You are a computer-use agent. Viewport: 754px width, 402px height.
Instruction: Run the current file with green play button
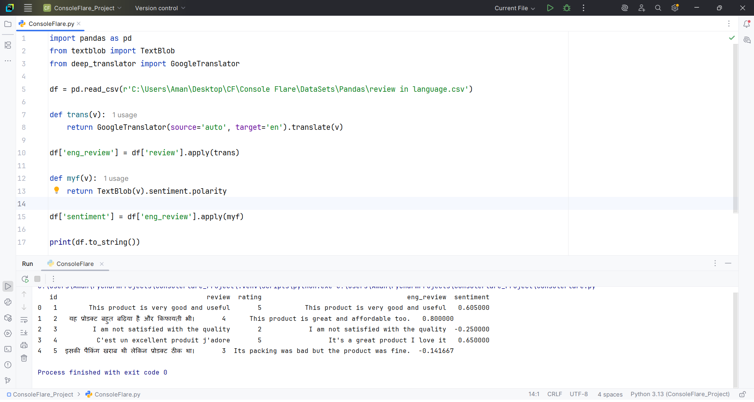click(550, 8)
